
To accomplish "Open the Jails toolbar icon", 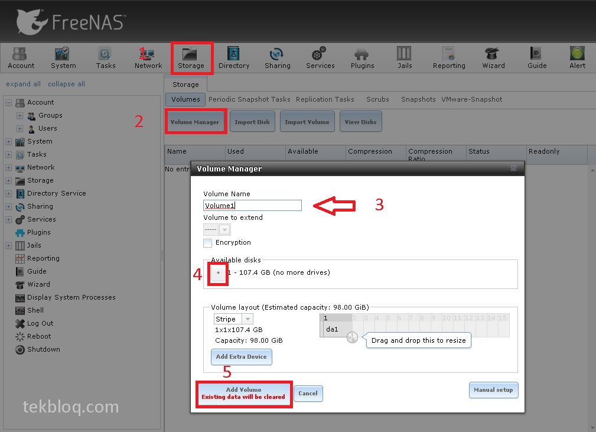I will (405, 58).
